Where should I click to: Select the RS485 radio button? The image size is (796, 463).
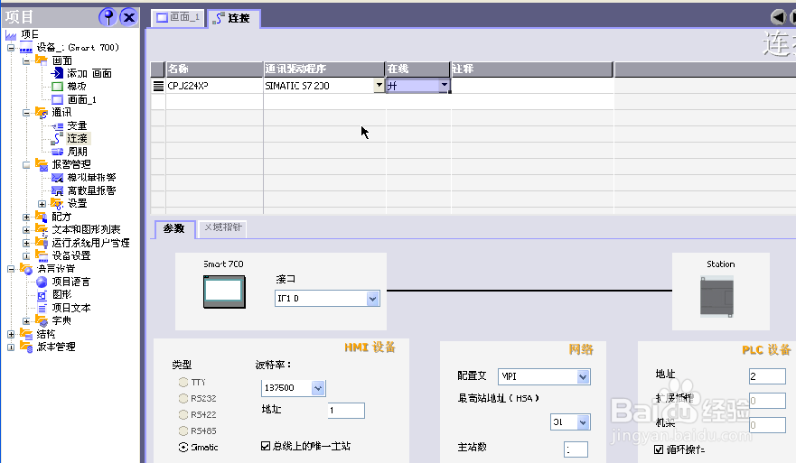coord(183,431)
